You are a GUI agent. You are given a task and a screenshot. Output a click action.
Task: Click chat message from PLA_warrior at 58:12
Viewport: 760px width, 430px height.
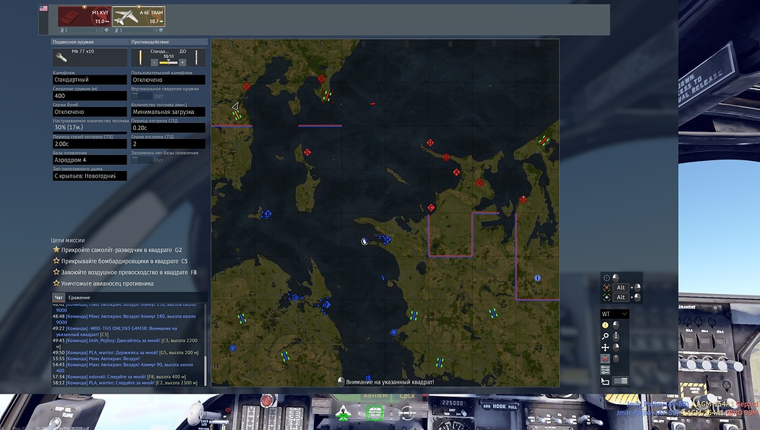pos(125,383)
